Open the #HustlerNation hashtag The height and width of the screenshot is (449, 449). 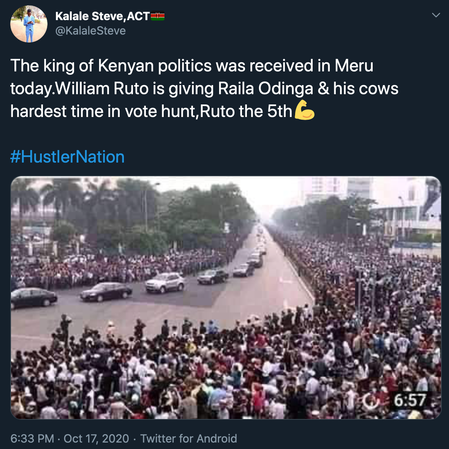(x=67, y=157)
